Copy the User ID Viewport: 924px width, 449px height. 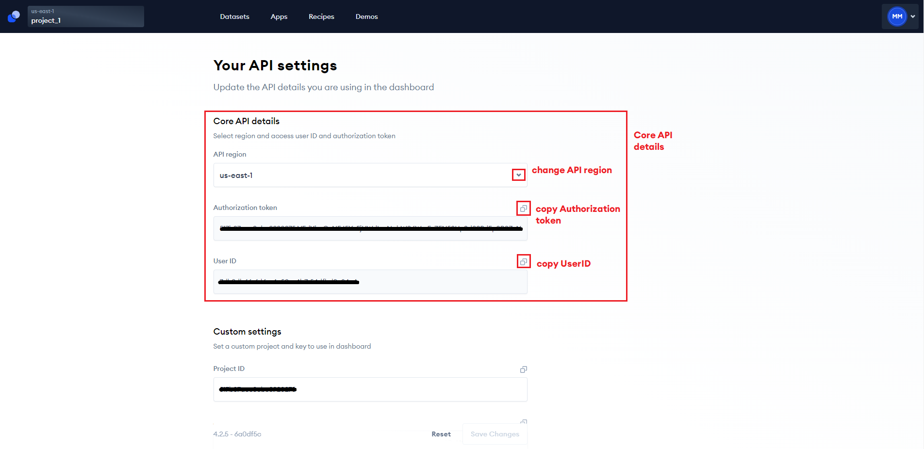click(x=524, y=262)
